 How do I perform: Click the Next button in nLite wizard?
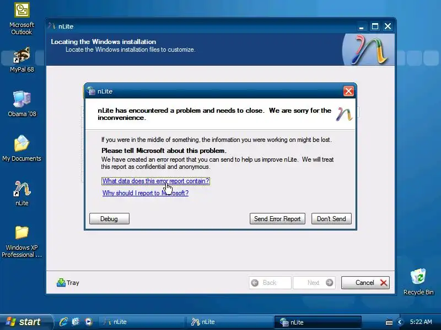click(x=314, y=283)
